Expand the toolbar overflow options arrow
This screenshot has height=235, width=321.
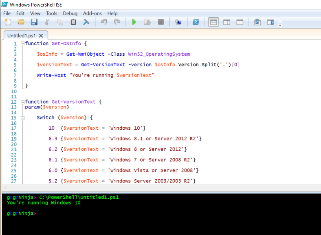coord(280,24)
